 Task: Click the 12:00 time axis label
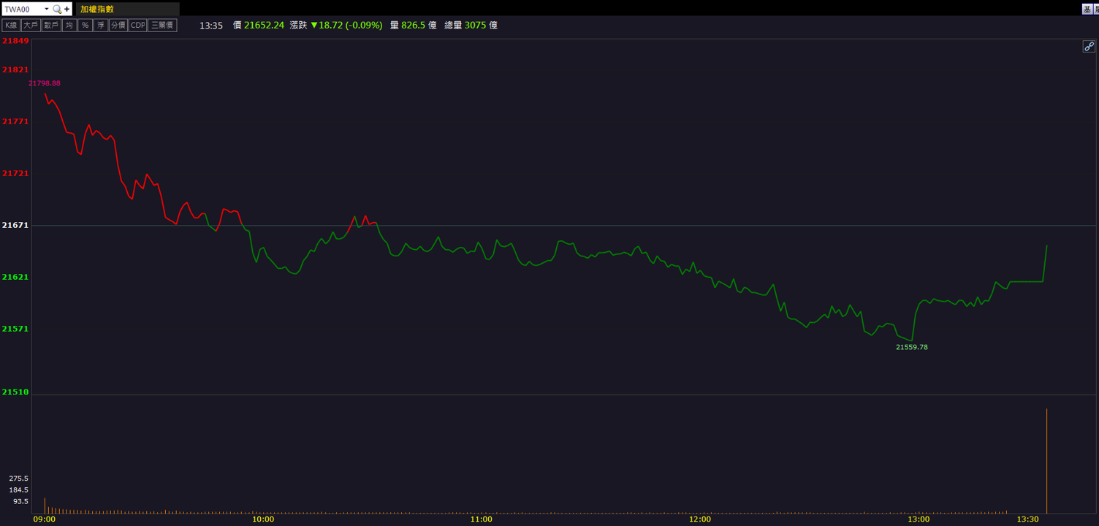[x=700, y=519]
